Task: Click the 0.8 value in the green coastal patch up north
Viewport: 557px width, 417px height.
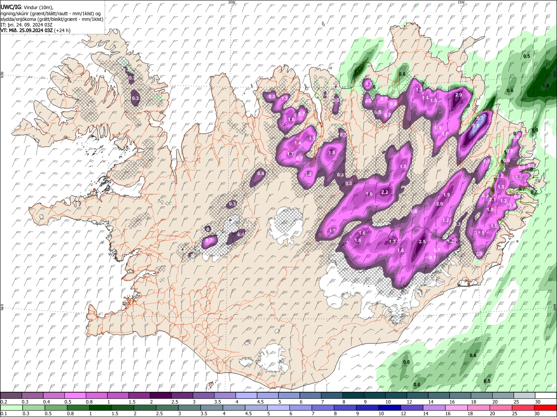Action: [402, 74]
